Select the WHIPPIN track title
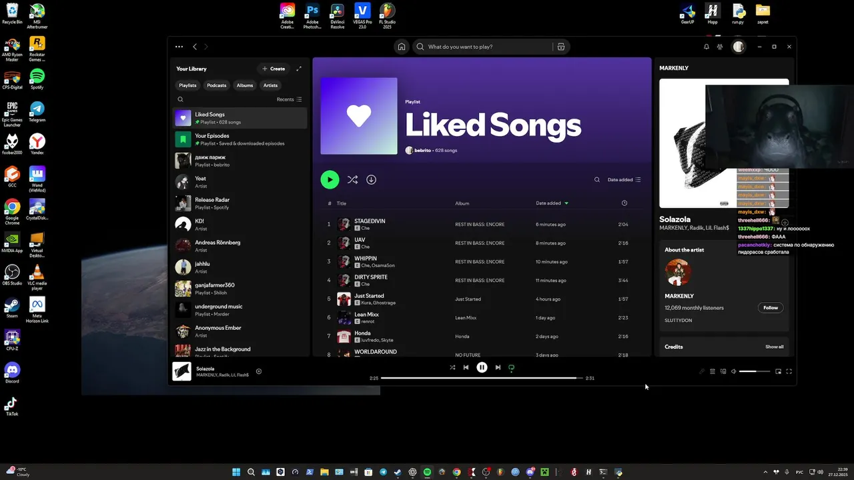 point(366,259)
